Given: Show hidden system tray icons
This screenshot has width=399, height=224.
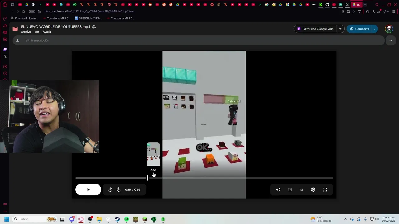Looking at the screenshot, I should 345,219.
